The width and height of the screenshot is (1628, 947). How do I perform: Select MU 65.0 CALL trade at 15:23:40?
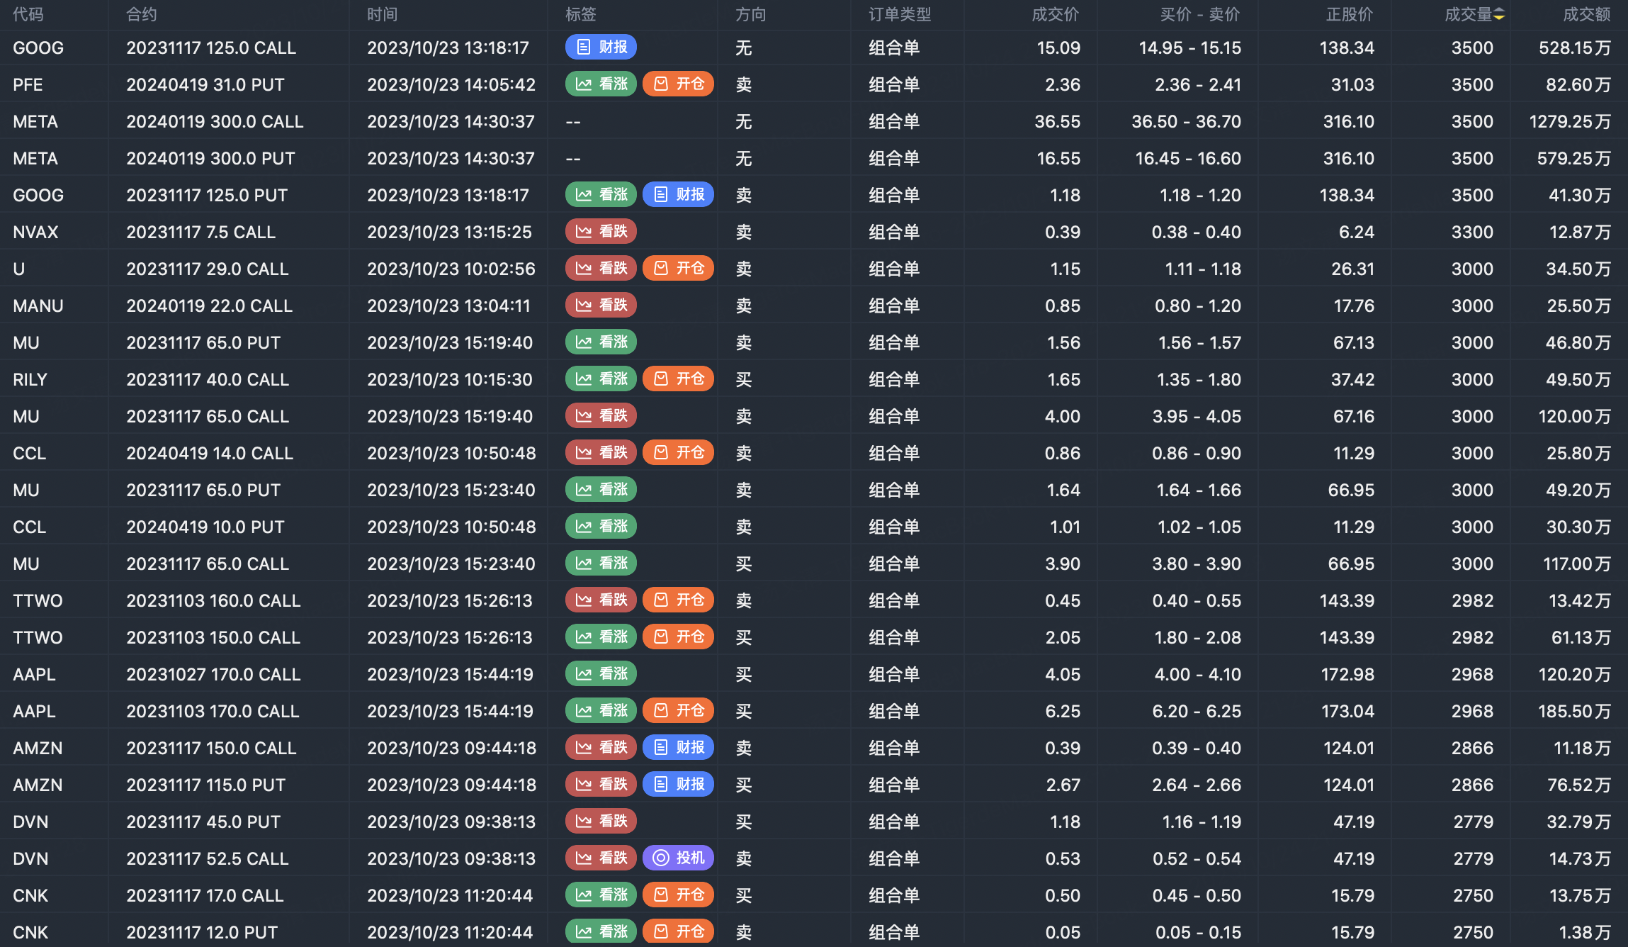[x=208, y=564]
